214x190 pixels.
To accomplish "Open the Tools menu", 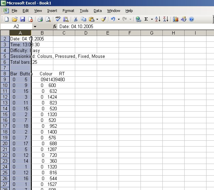I will pyautogui.click(x=84, y=11).
